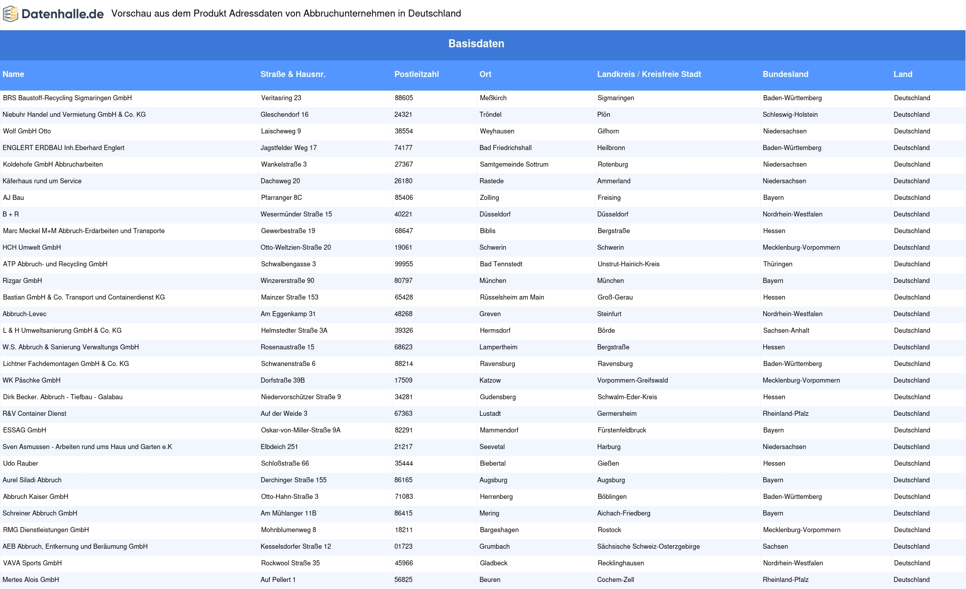Select Rizgar GmbH name cell

[x=23, y=281]
